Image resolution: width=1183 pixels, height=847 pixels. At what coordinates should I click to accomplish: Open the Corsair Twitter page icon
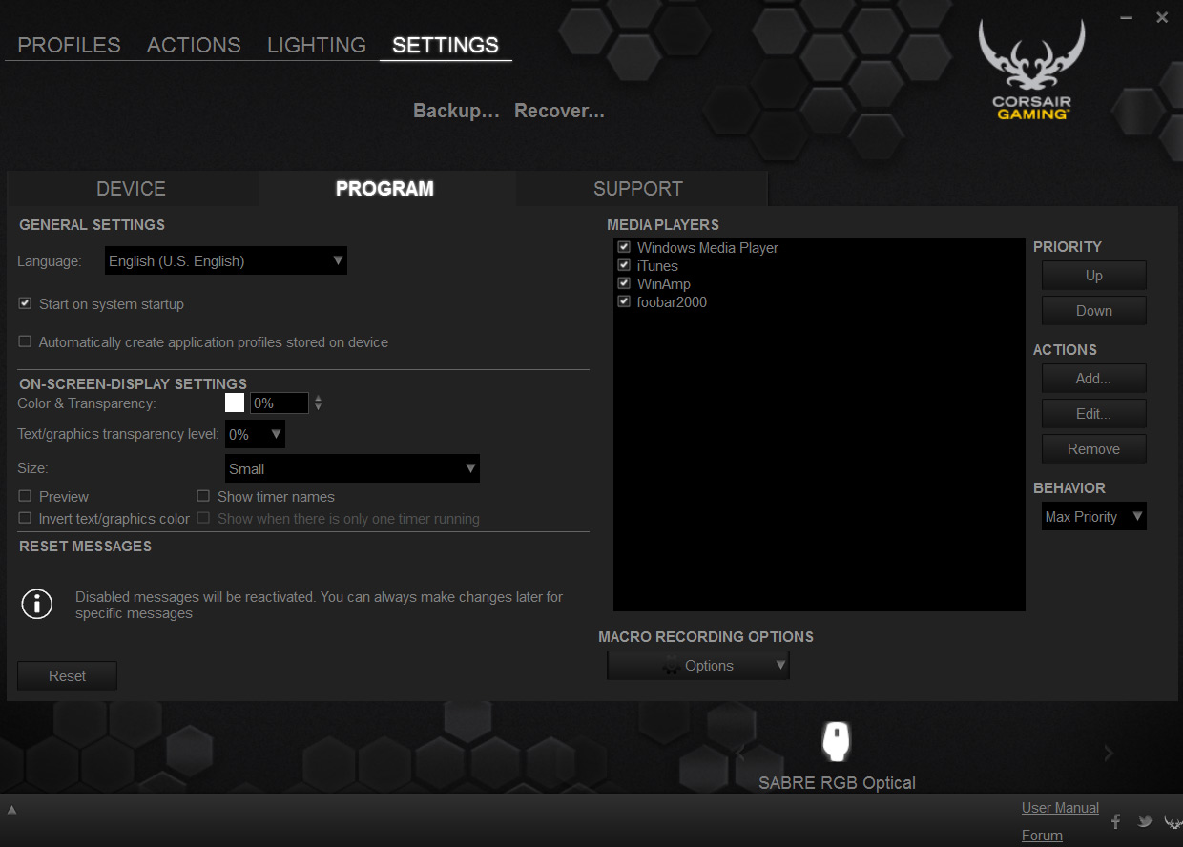[x=1145, y=821]
